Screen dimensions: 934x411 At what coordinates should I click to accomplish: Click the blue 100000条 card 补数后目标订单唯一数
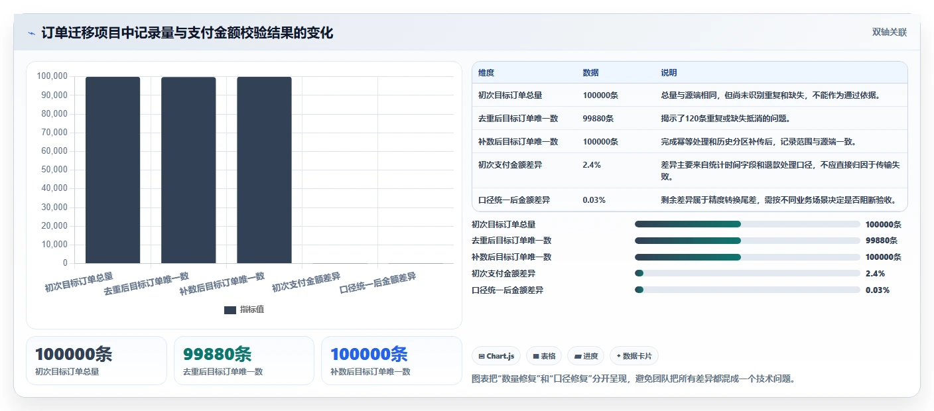point(391,361)
